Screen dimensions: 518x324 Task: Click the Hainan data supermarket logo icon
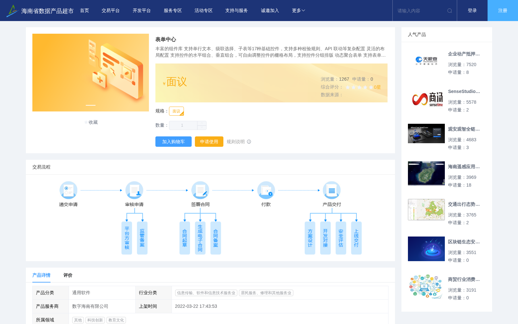click(x=12, y=11)
